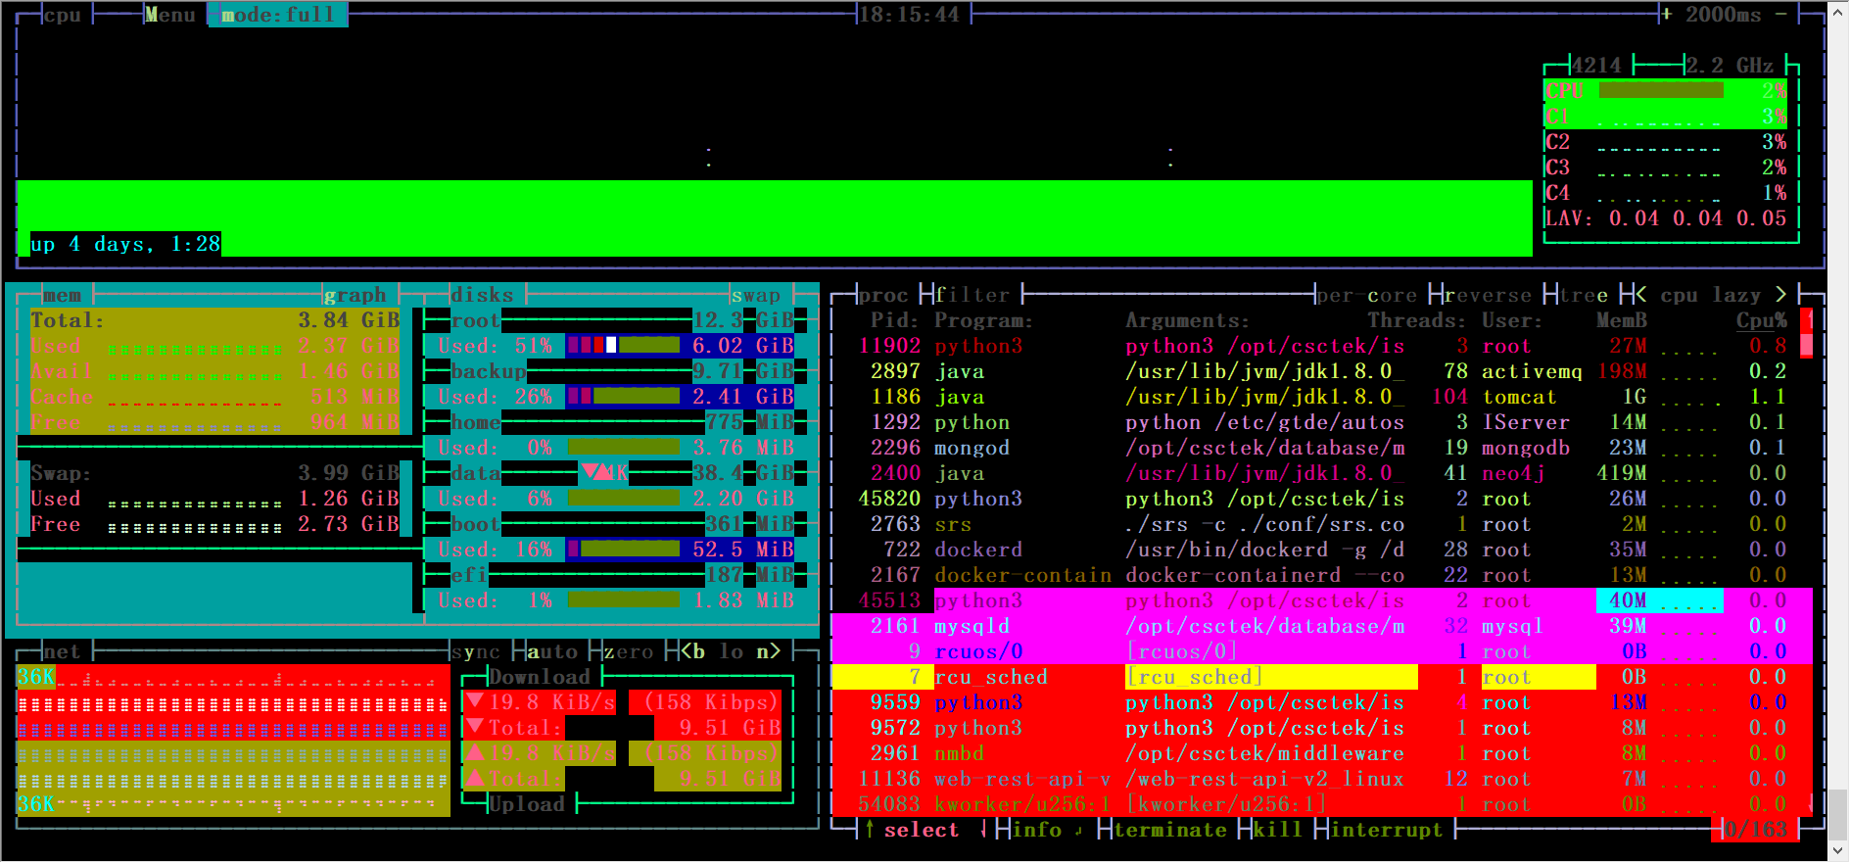
Task: Toggle swap display in disks box
Action: coord(756,295)
